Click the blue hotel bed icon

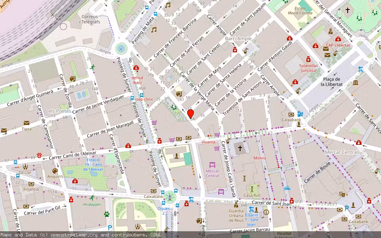(x=287, y=188)
